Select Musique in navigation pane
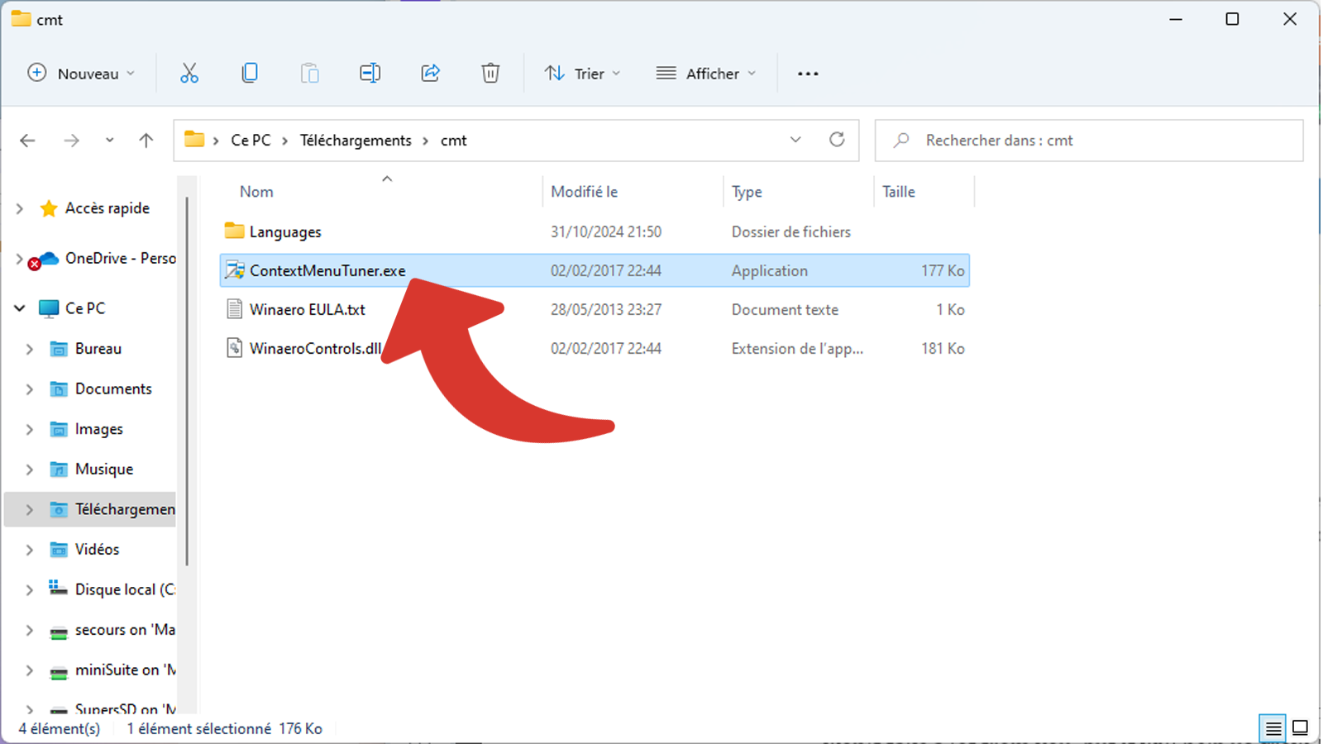Viewport: 1323px width, 744px height. (x=103, y=469)
